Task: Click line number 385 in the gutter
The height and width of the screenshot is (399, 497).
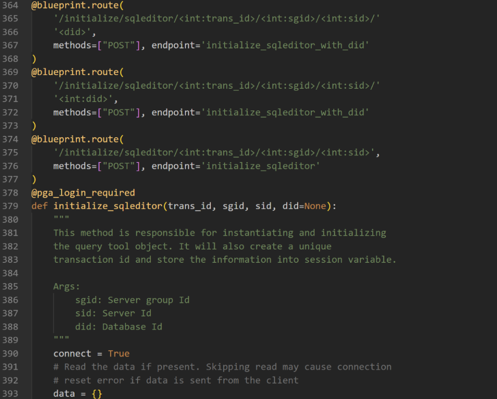Action: [x=10, y=287]
